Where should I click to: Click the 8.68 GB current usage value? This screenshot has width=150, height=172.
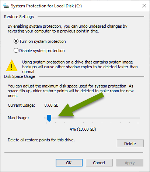click(x=51, y=105)
